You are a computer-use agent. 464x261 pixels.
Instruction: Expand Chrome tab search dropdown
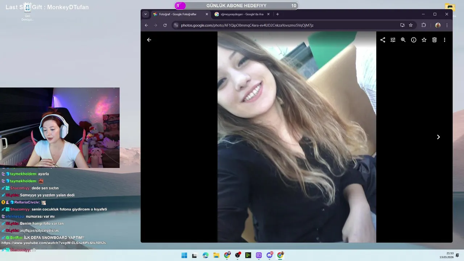click(x=145, y=14)
